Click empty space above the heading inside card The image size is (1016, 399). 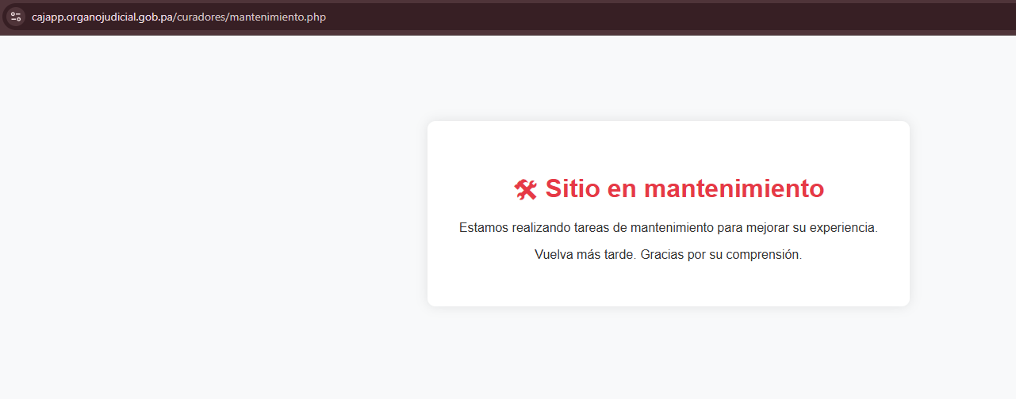[668, 146]
